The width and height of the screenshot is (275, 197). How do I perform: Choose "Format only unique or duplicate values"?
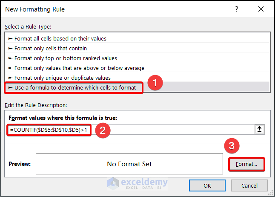click(x=62, y=78)
